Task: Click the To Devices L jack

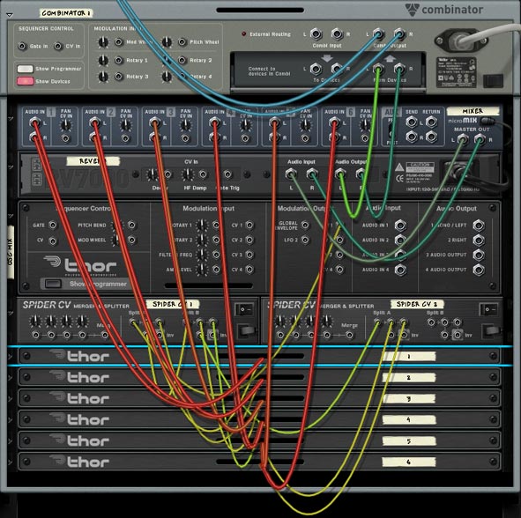Action: (316, 69)
